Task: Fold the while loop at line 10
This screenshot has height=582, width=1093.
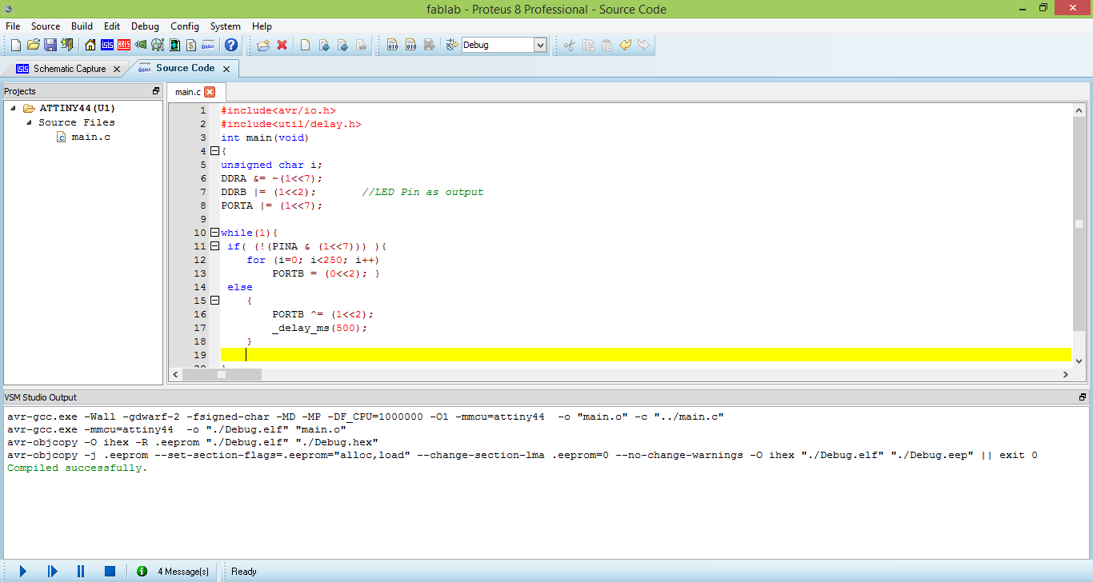Action: [x=214, y=233]
